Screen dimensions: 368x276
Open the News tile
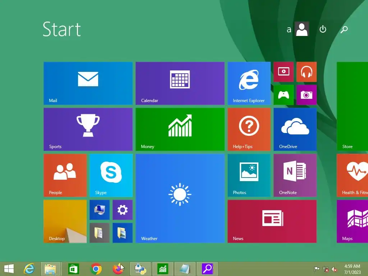pyautogui.click(x=272, y=221)
